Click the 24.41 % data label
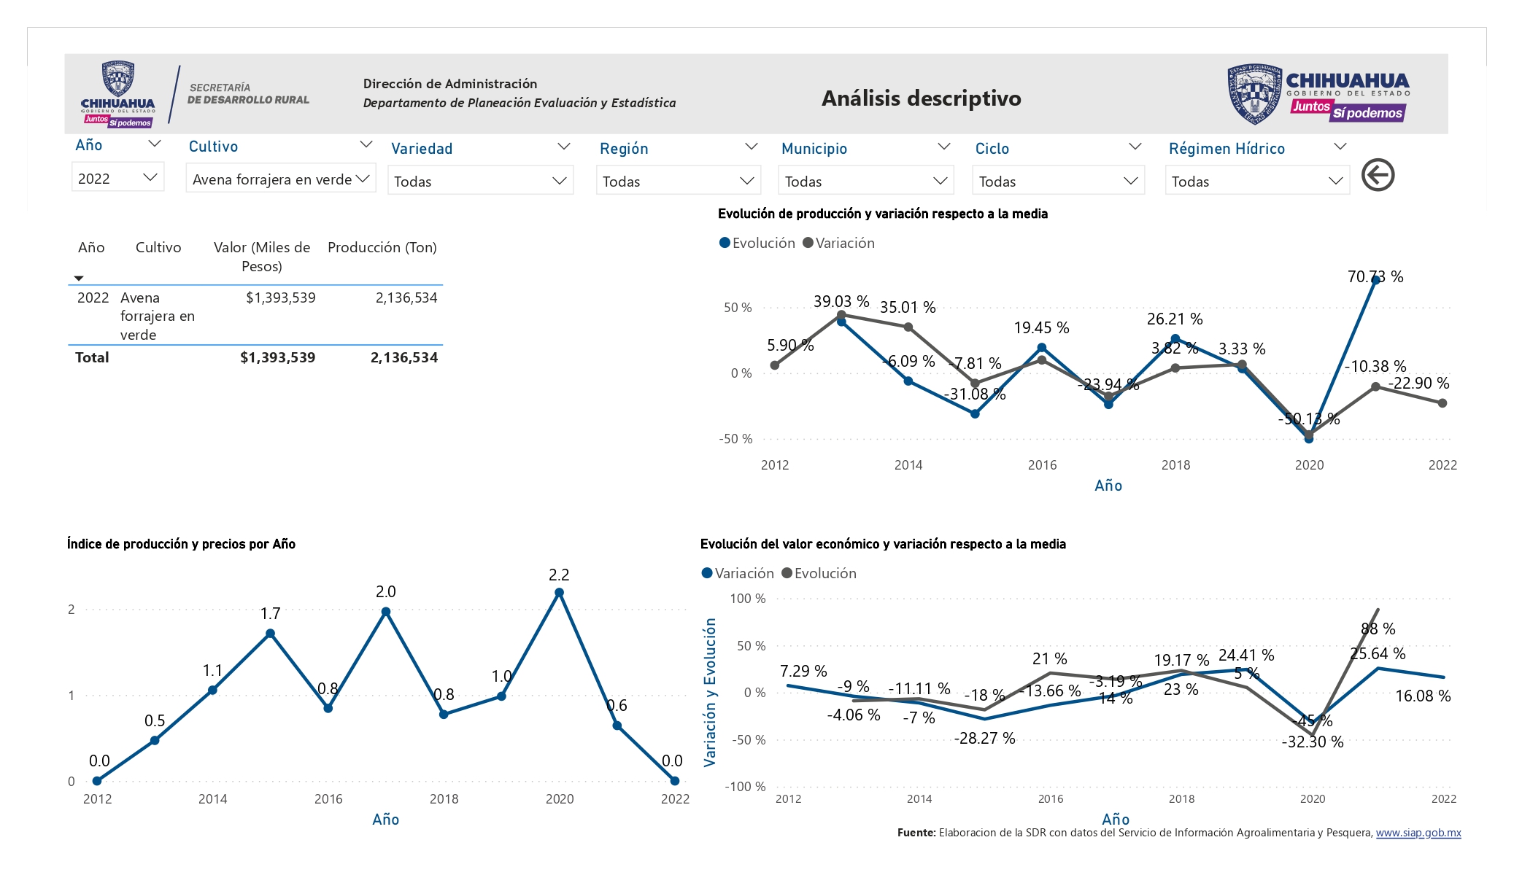Screen dimensions: 1514x875 [x=1246, y=655]
